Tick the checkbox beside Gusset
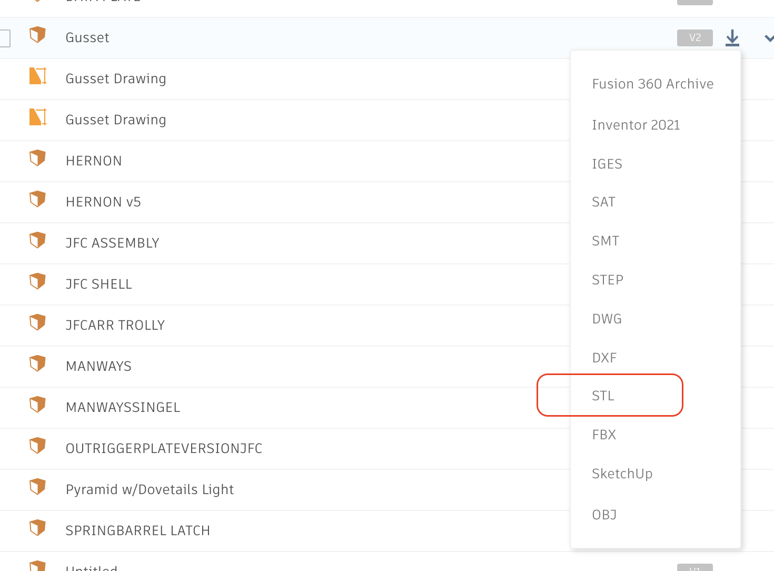 [x=4, y=38]
